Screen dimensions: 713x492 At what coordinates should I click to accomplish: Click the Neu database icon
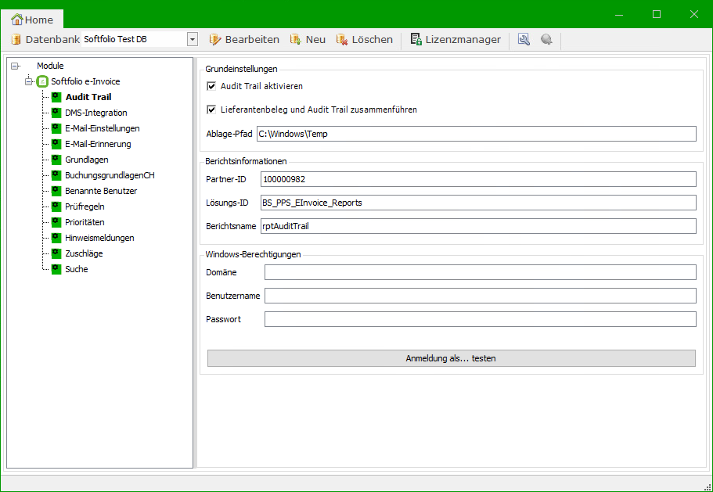click(x=296, y=39)
